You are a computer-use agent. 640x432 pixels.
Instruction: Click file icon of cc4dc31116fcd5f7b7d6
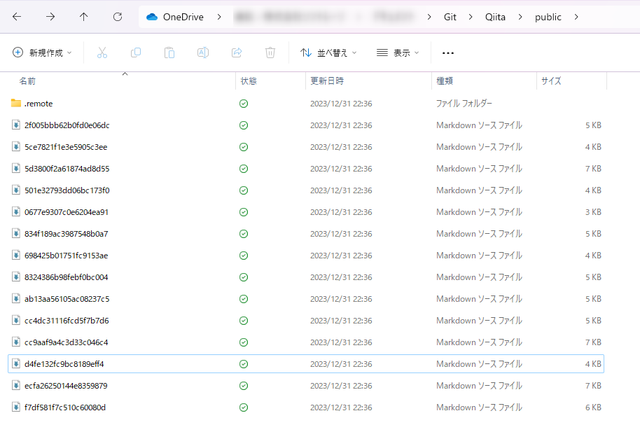(16, 321)
